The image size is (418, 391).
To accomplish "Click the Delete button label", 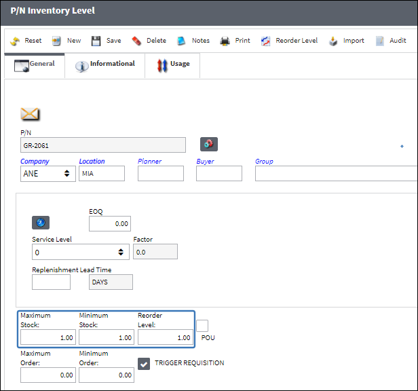I will pos(157,41).
